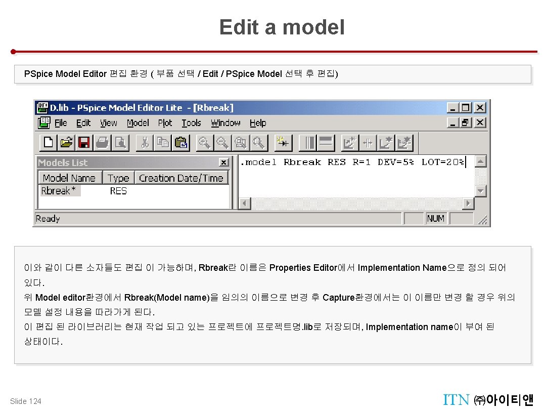This screenshot has height=410, width=546.
Task: Minimize the PSpice Model Editor window
Action: (452, 108)
